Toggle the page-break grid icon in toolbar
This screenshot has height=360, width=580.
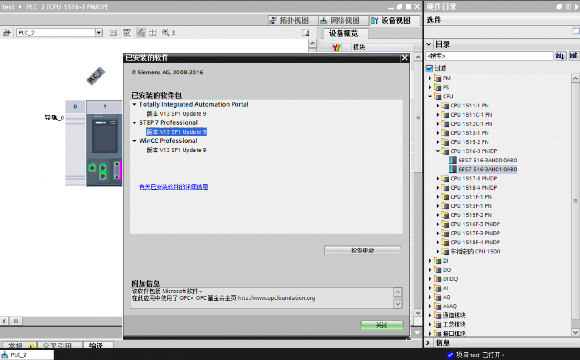pyautogui.click(x=153, y=33)
